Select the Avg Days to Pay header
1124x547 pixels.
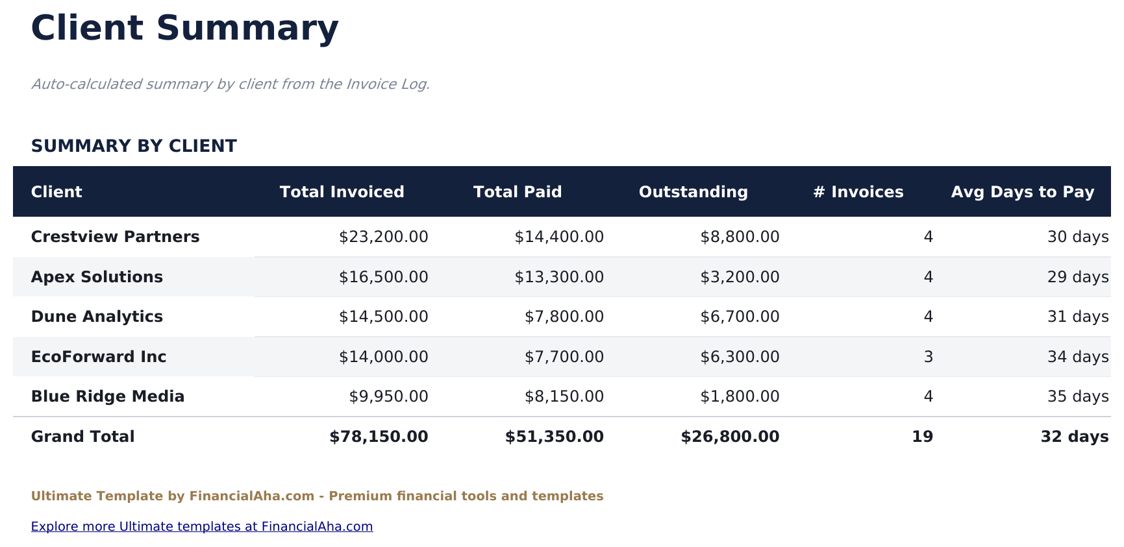(1022, 192)
